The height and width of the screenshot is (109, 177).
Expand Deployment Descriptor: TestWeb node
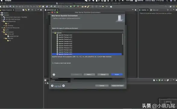tap(2, 17)
